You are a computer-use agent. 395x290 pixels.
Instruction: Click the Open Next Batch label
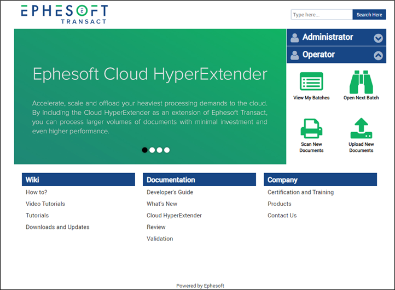361,98
